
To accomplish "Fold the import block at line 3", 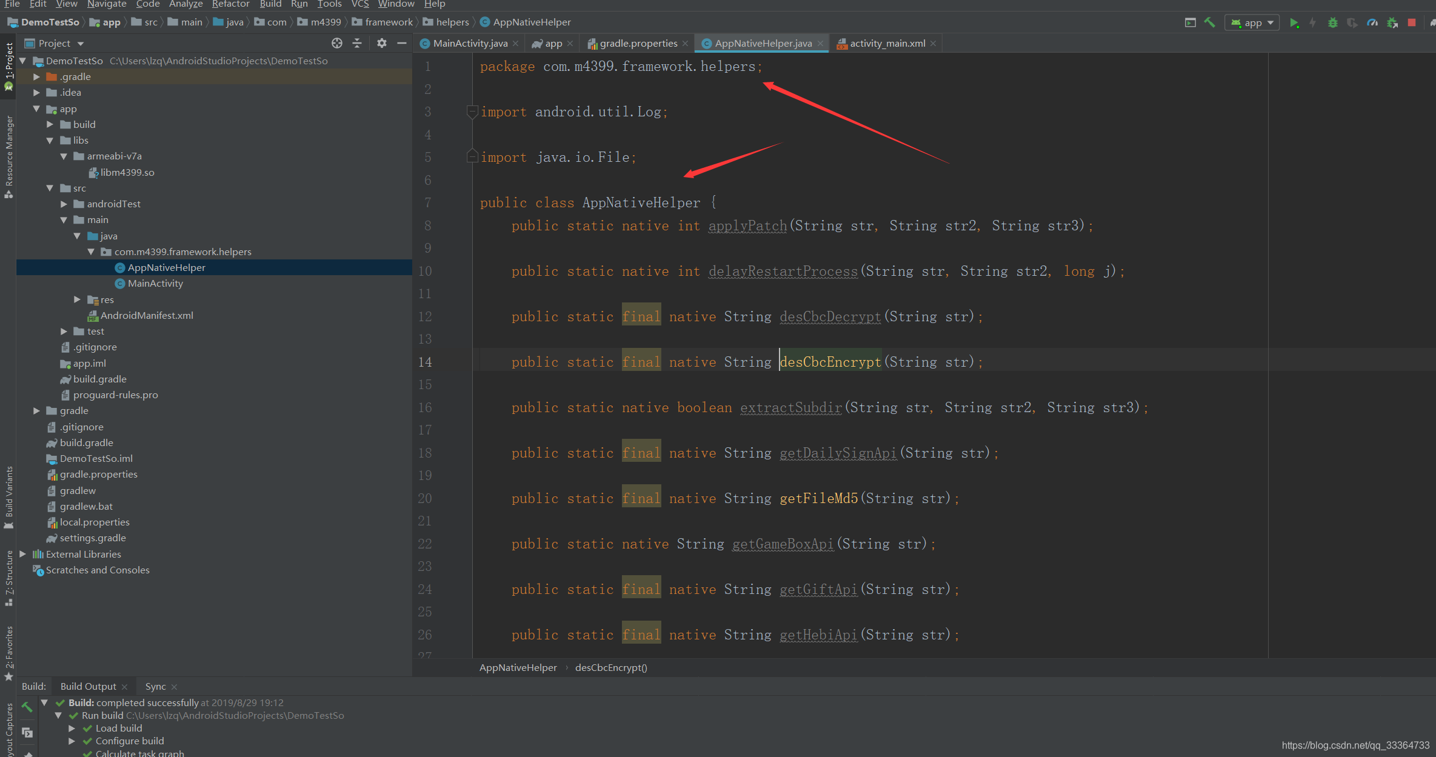I will point(472,112).
